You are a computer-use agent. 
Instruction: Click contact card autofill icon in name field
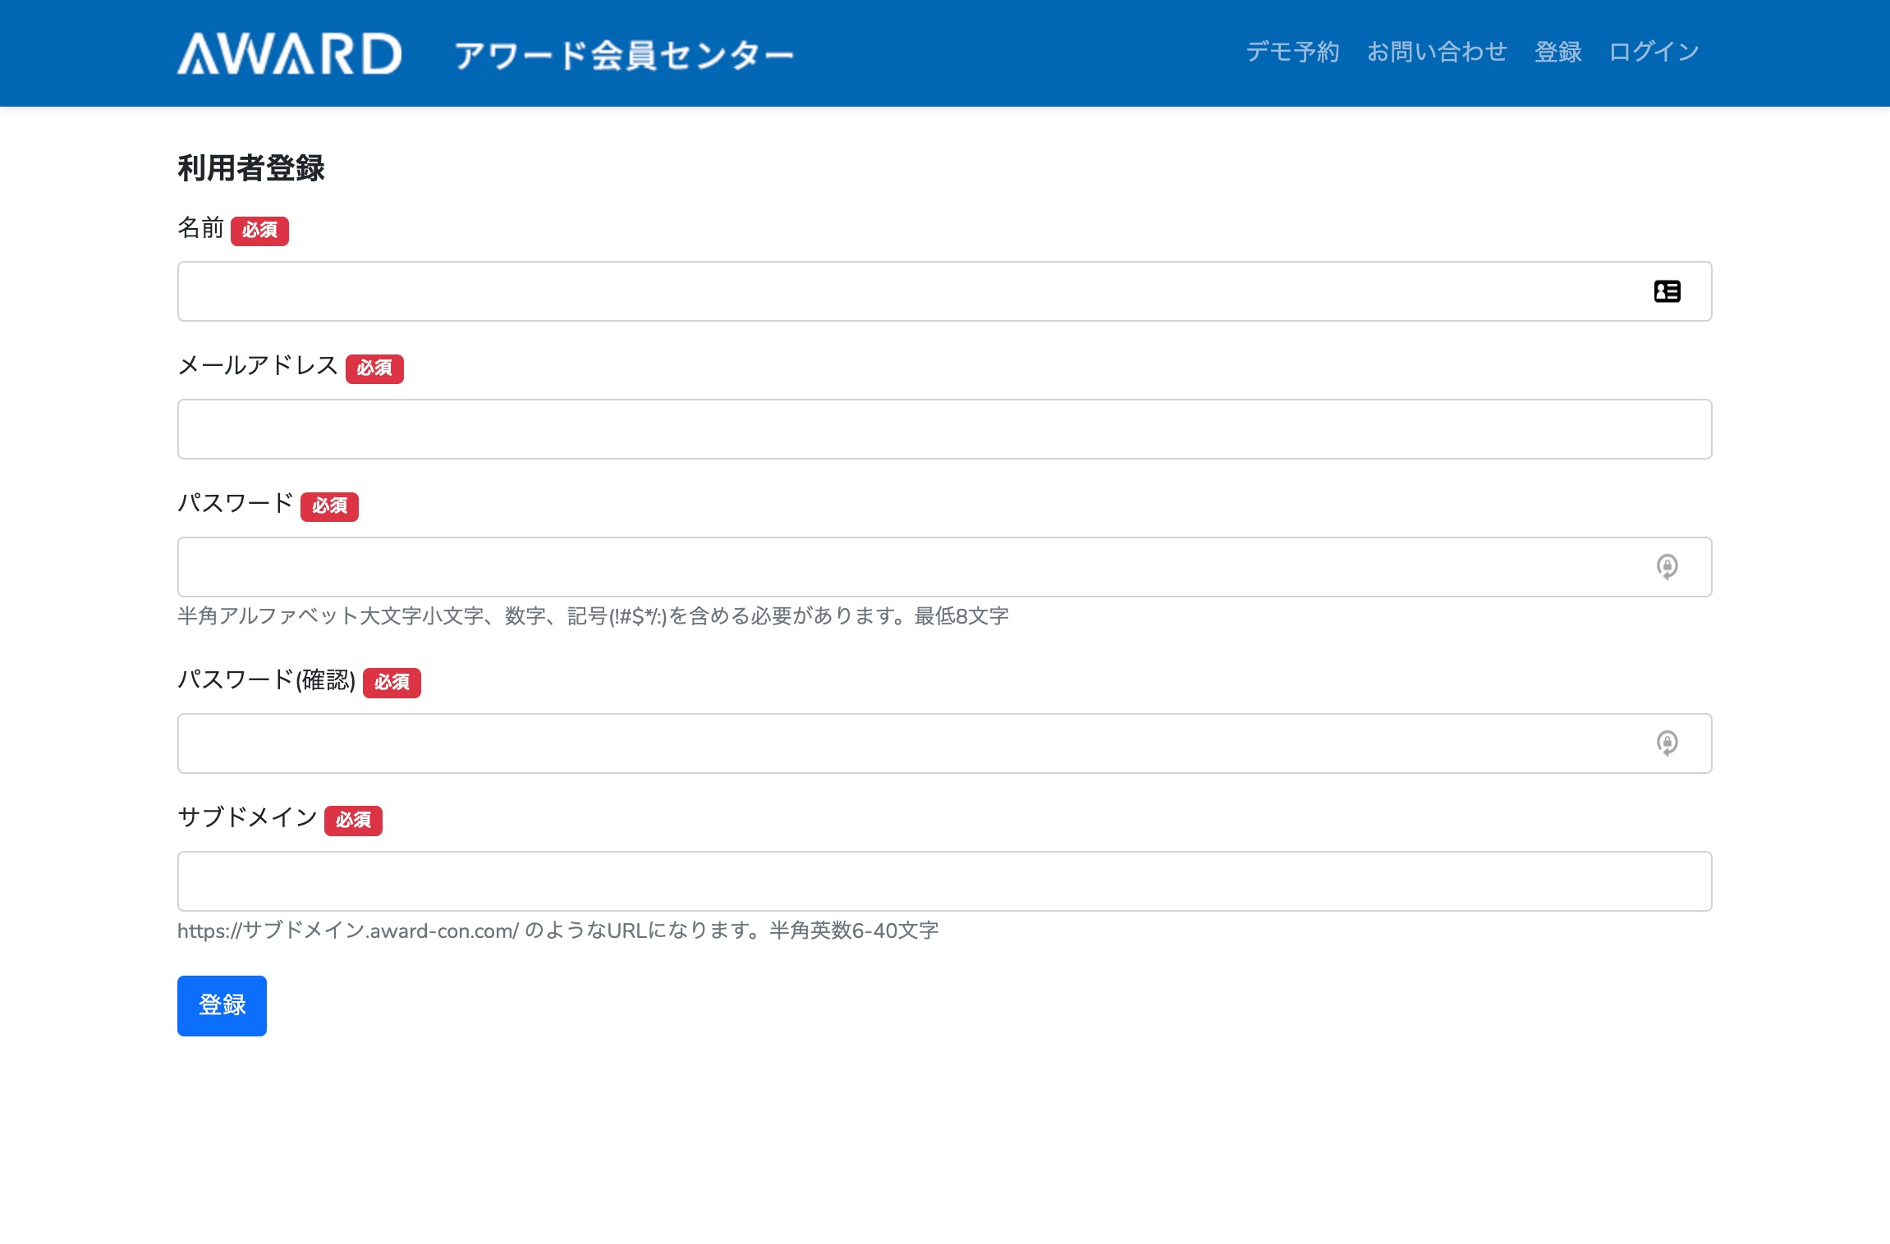1667,291
